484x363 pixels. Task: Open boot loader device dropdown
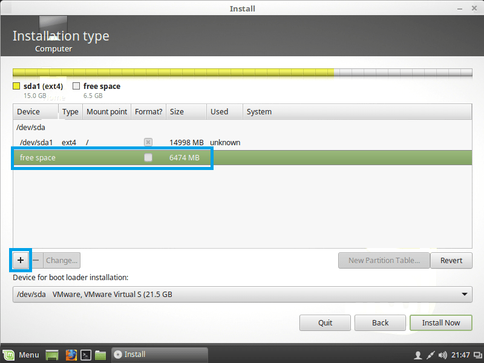pos(243,294)
